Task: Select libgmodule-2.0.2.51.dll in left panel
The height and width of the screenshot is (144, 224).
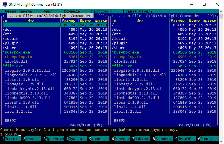Action: [55, 75]
